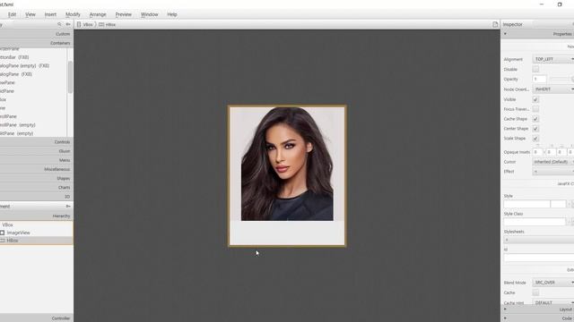
Task: Click the HBox icon in Hierarchy
Action: coord(2,241)
